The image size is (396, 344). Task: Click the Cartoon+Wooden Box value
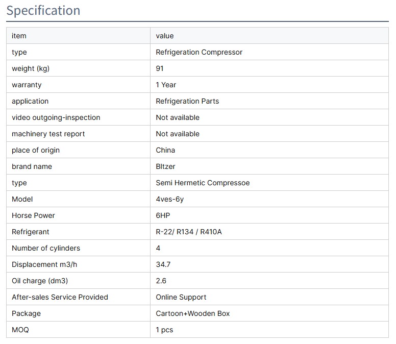pos(193,313)
